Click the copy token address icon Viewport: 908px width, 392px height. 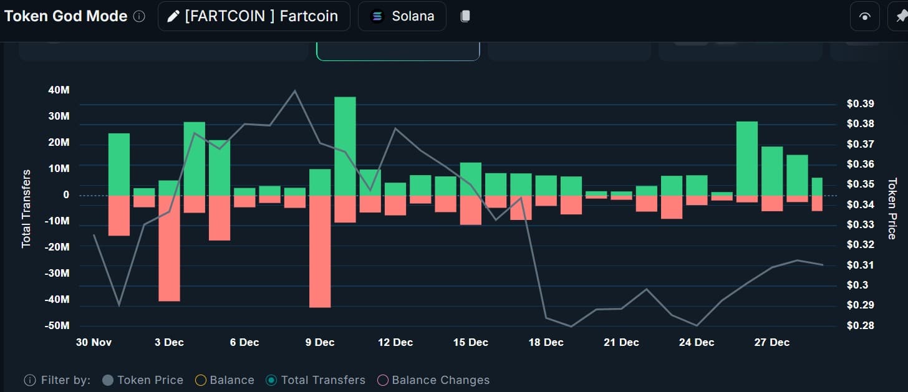465,16
